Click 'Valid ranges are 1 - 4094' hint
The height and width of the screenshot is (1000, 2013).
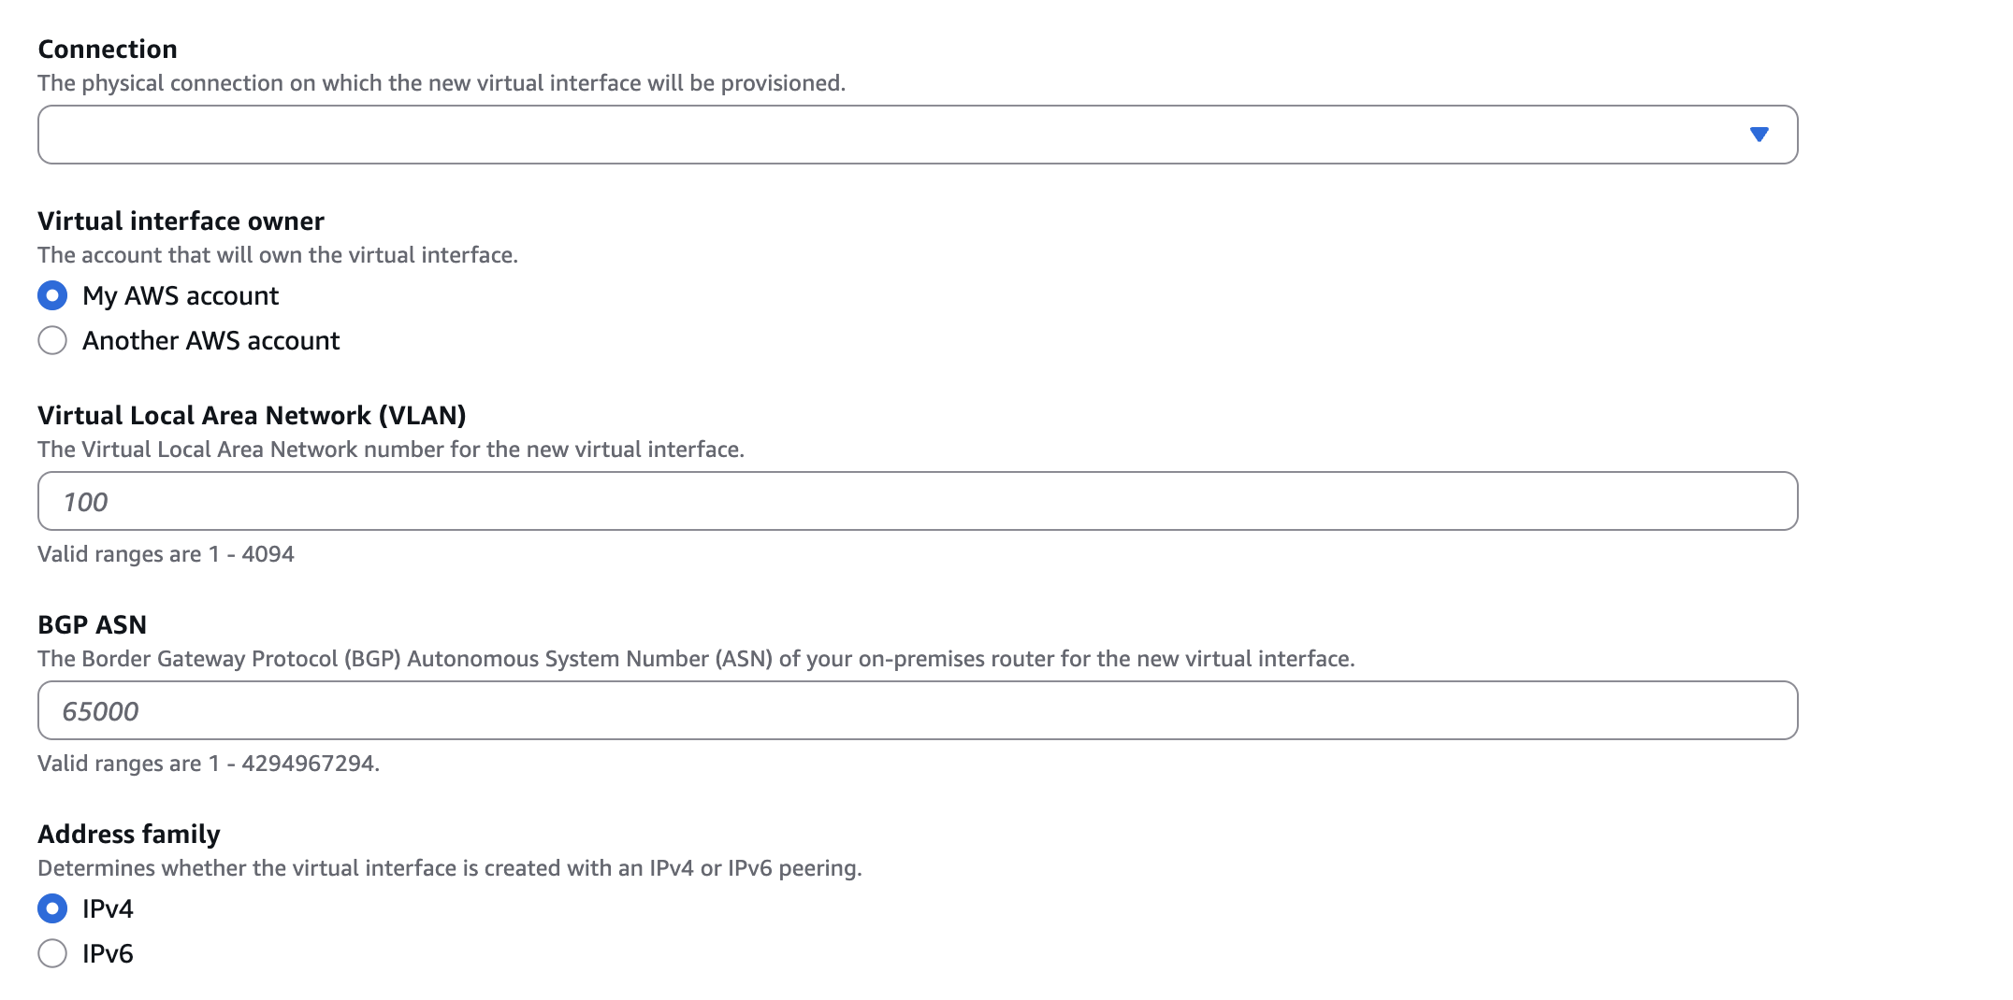click(x=166, y=554)
